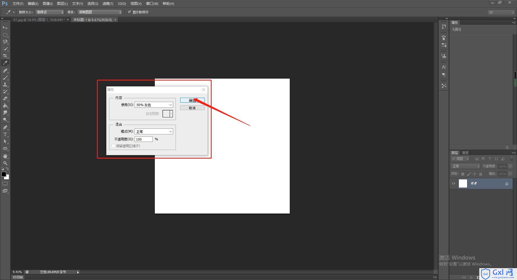Select the Horizontal Type tool

[x=5, y=134]
